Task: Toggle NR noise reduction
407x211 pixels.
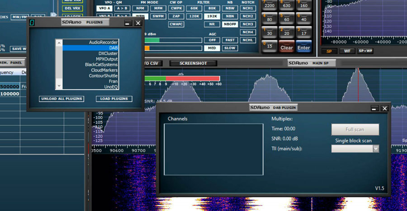Action: click(x=212, y=24)
